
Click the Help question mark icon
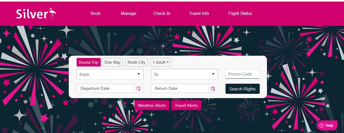322,126
